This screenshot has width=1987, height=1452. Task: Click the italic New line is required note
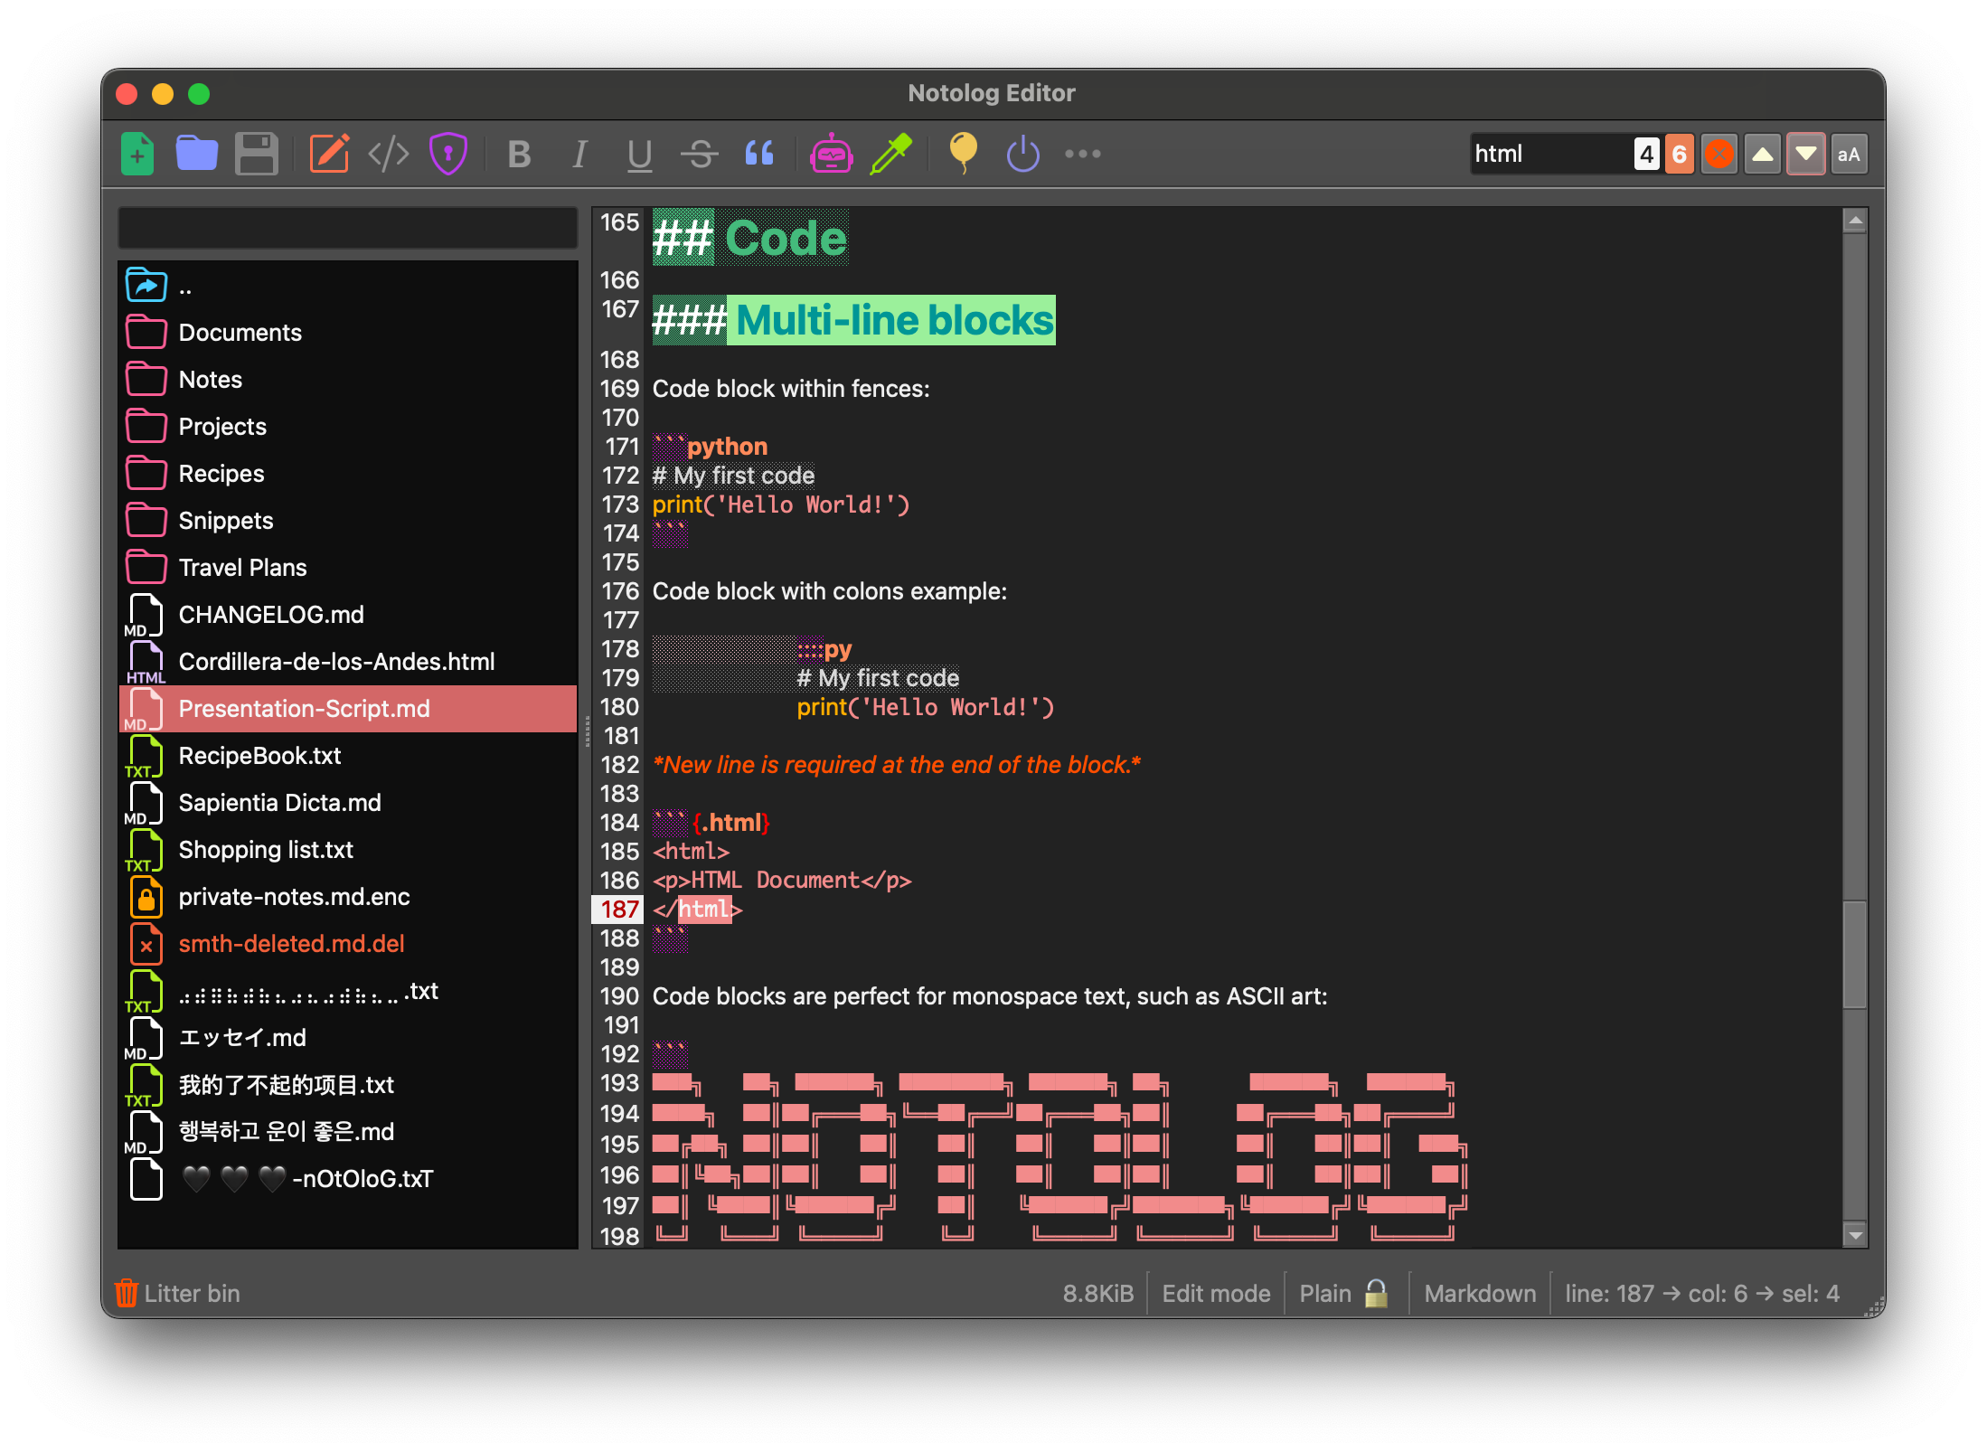coord(897,765)
